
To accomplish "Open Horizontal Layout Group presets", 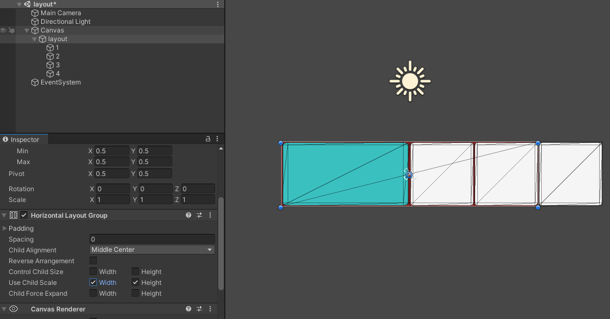I will click(x=199, y=215).
